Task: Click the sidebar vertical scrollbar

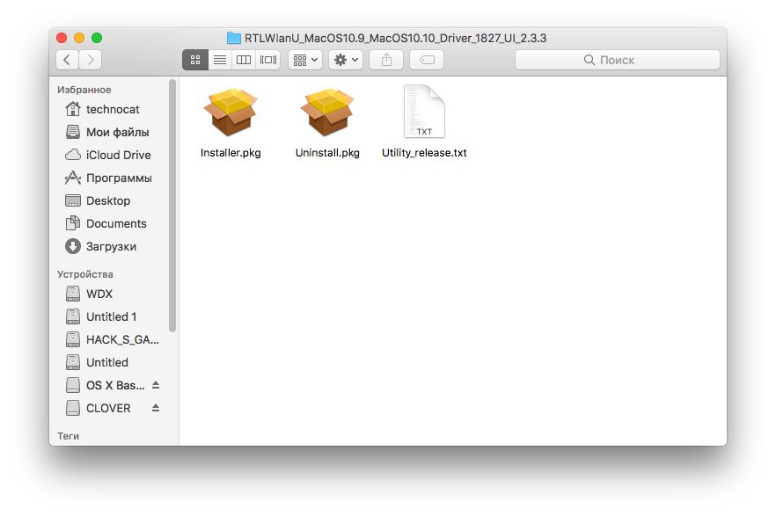Action: tap(172, 205)
